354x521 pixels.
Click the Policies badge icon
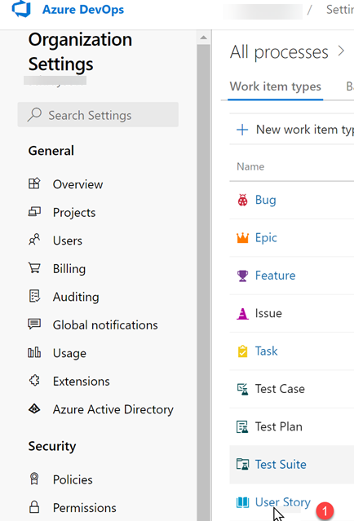pyautogui.click(x=34, y=479)
